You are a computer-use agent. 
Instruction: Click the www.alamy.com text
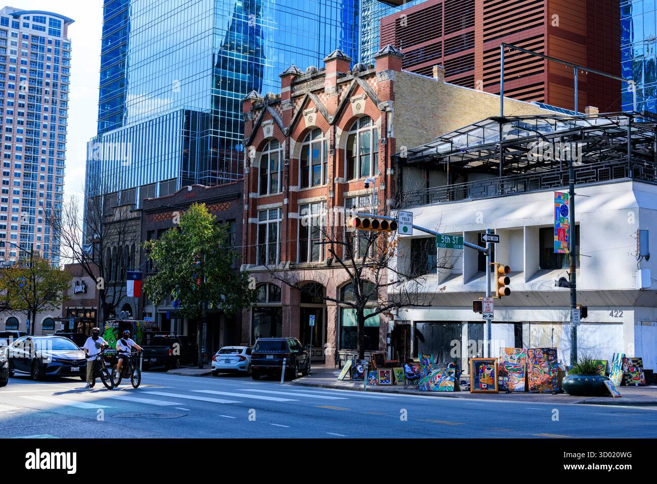point(598,467)
